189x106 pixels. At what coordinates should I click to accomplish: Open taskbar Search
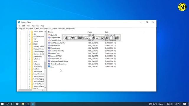pos(7,104)
